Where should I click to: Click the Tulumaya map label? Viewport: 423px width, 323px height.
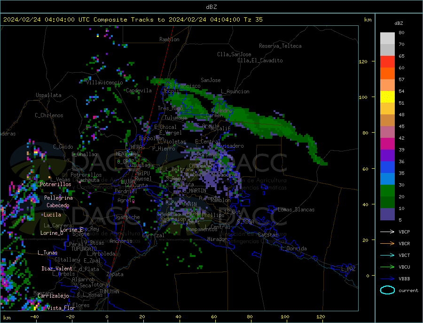[x=176, y=118]
